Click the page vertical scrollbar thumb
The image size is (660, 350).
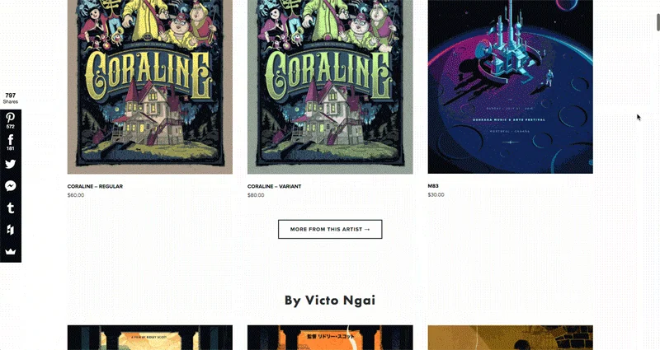tap(658, 21)
